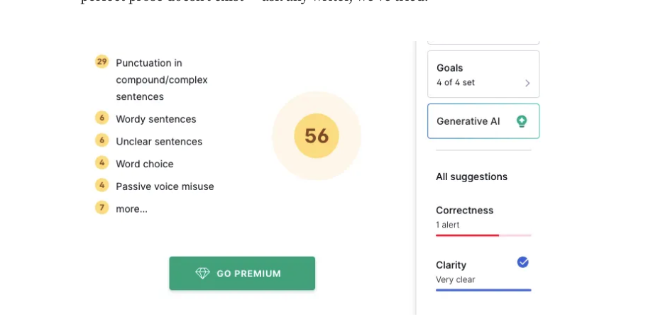Click the overall score 56 circle
This screenshot has width=653, height=336.
317,135
